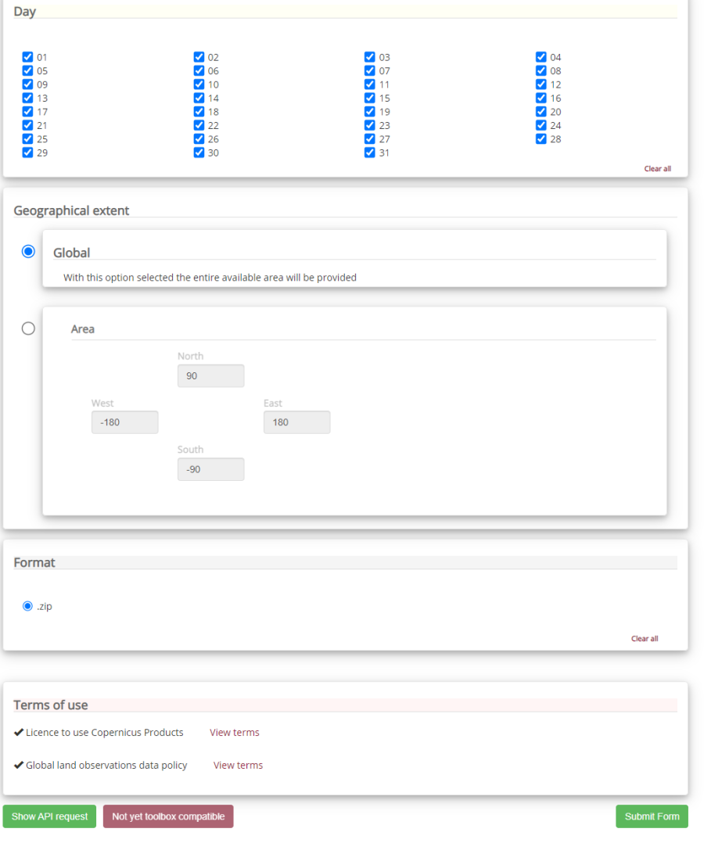Uncheck day 03 checkbox

(369, 57)
